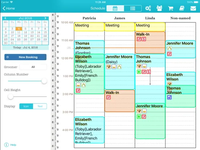The width and height of the screenshot is (200, 150).
Task: Select July 31 in mini calendar
Action: point(12,43)
